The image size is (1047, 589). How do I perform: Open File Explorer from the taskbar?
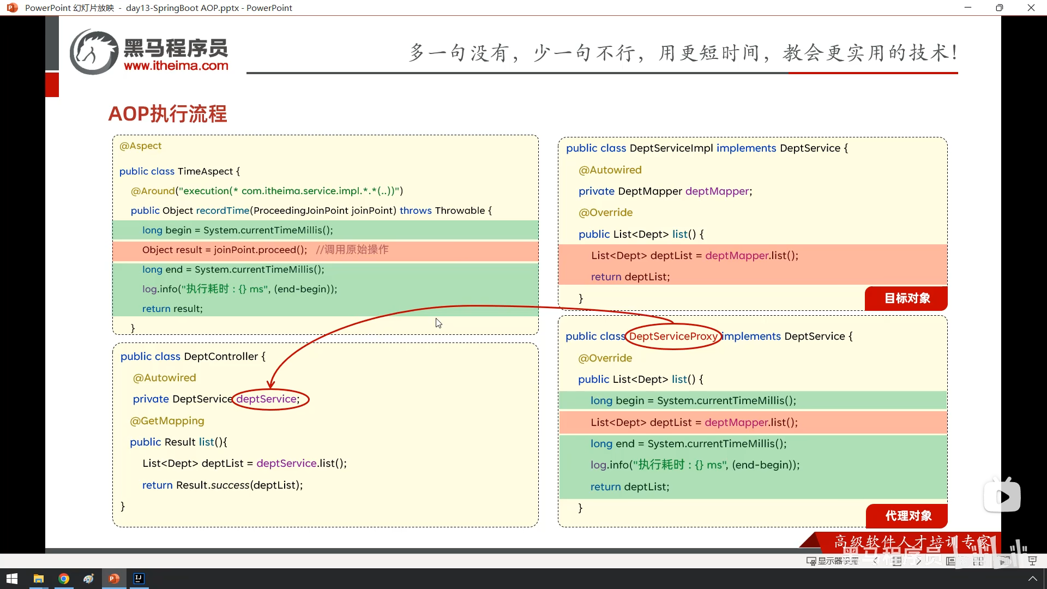point(38,579)
